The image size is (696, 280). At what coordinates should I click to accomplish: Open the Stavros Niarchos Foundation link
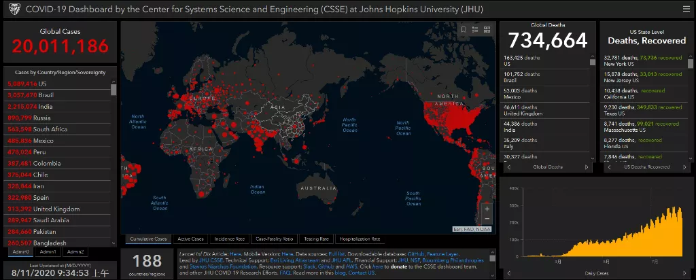coord(223,266)
